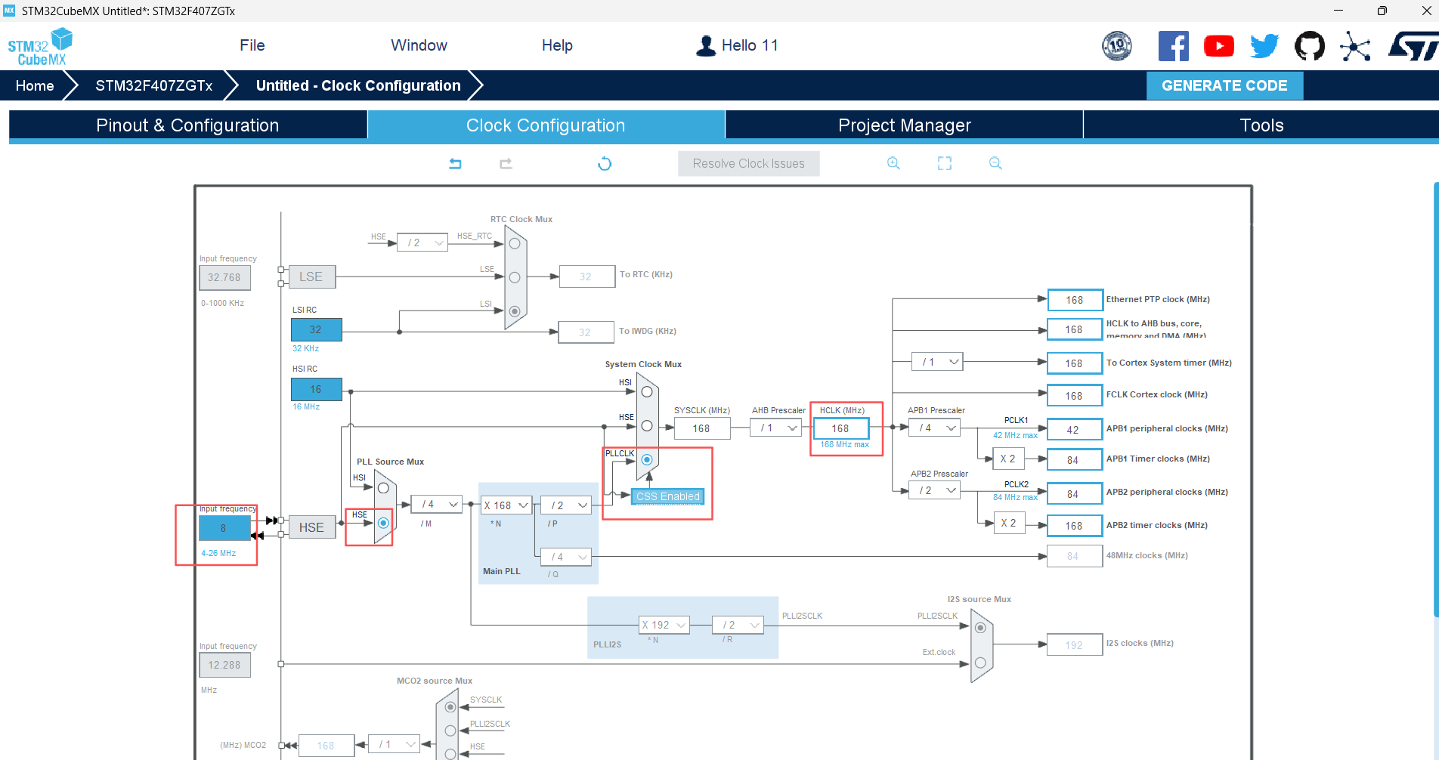Undo the last clock change

(x=455, y=163)
